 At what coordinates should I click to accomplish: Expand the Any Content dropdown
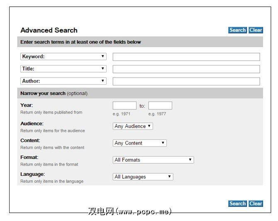[x=140, y=143]
